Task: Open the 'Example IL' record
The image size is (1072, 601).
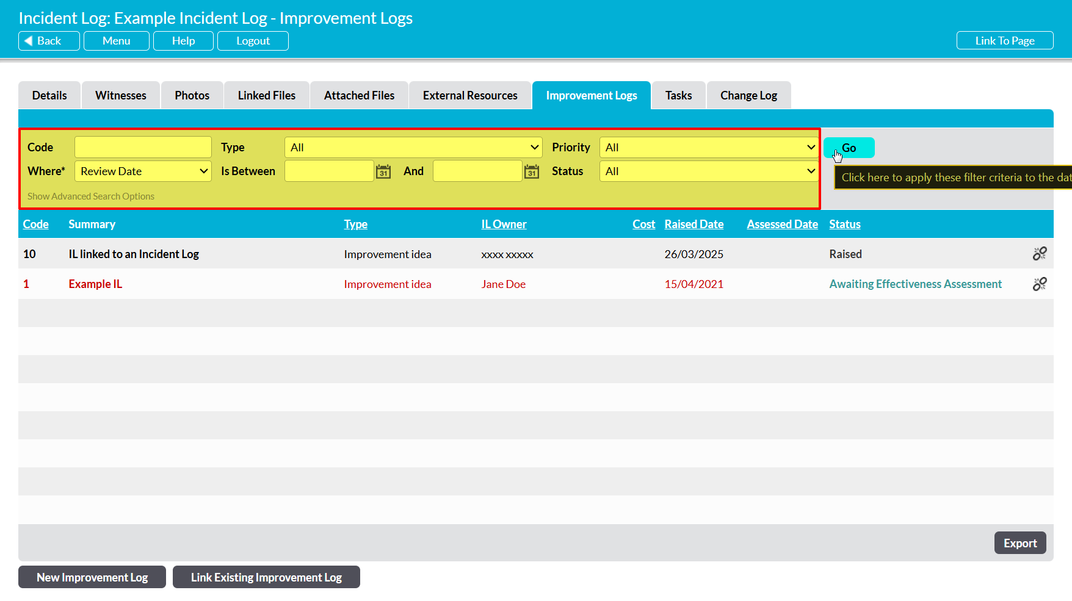Action: (x=95, y=284)
